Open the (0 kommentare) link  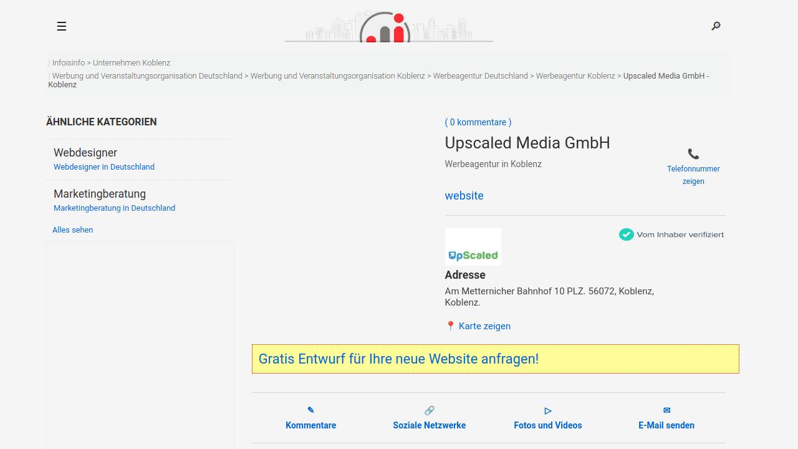point(478,122)
